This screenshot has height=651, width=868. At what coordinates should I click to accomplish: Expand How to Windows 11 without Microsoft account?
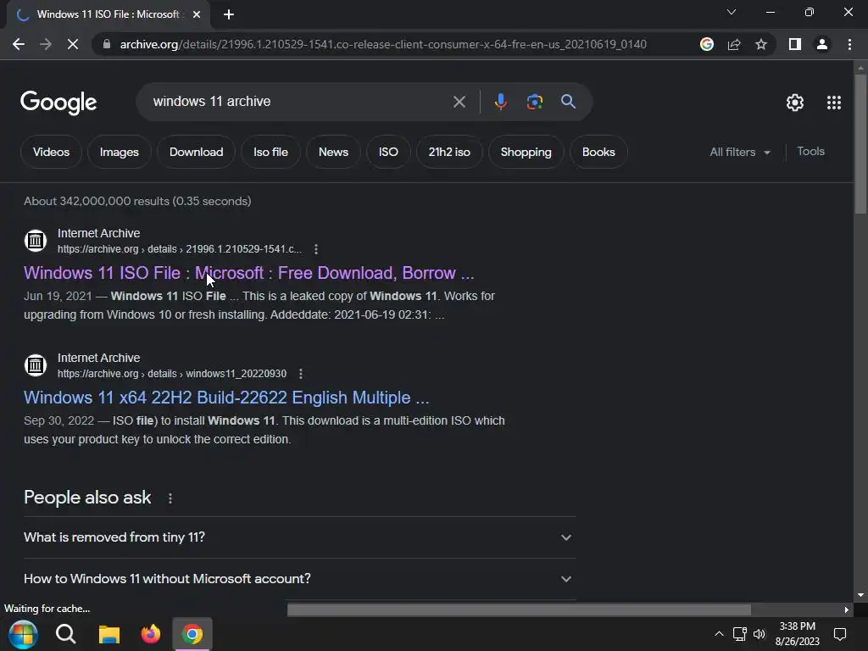299,579
